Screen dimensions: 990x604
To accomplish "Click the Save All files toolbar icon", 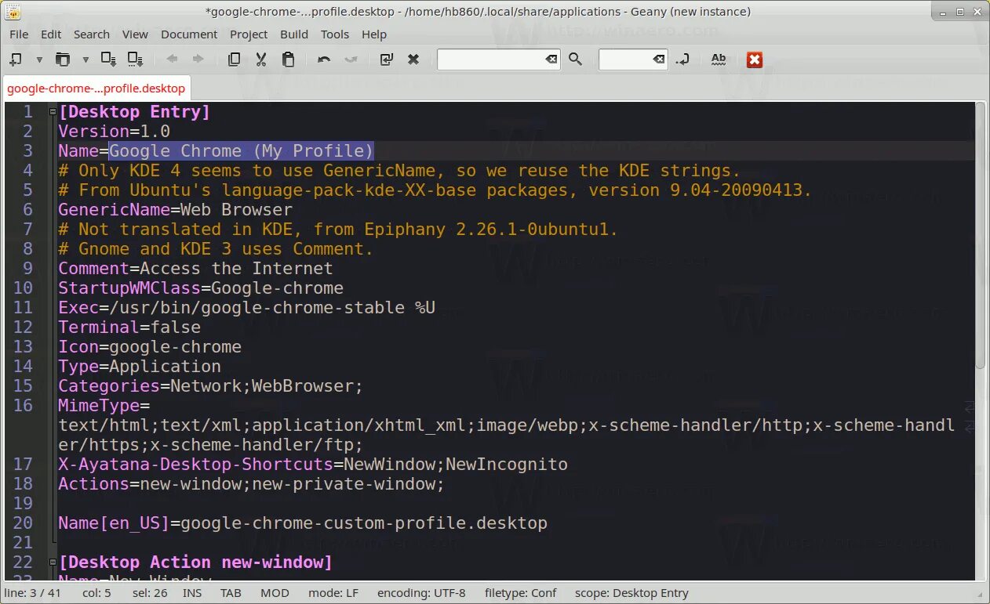I will 136,60.
